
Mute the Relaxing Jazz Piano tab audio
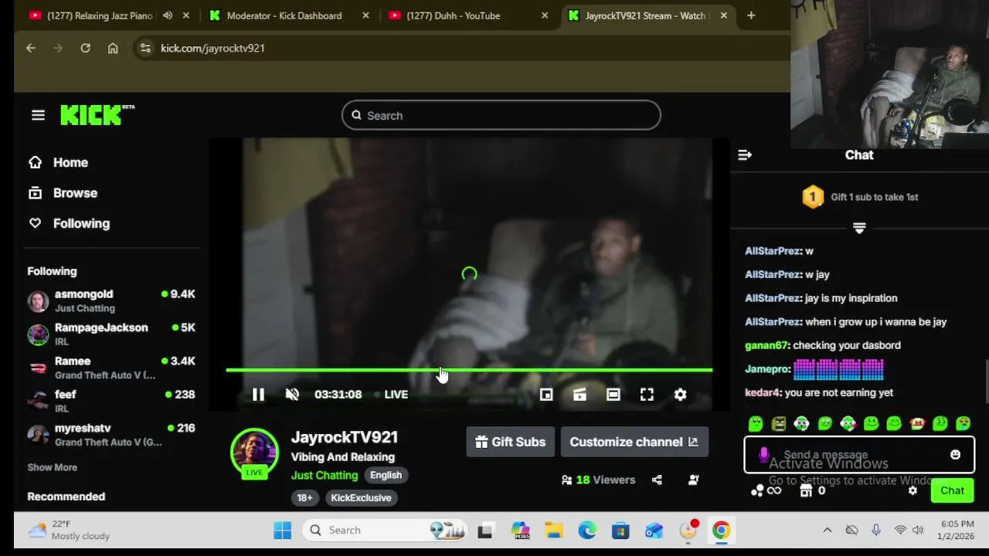tap(168, 15)
